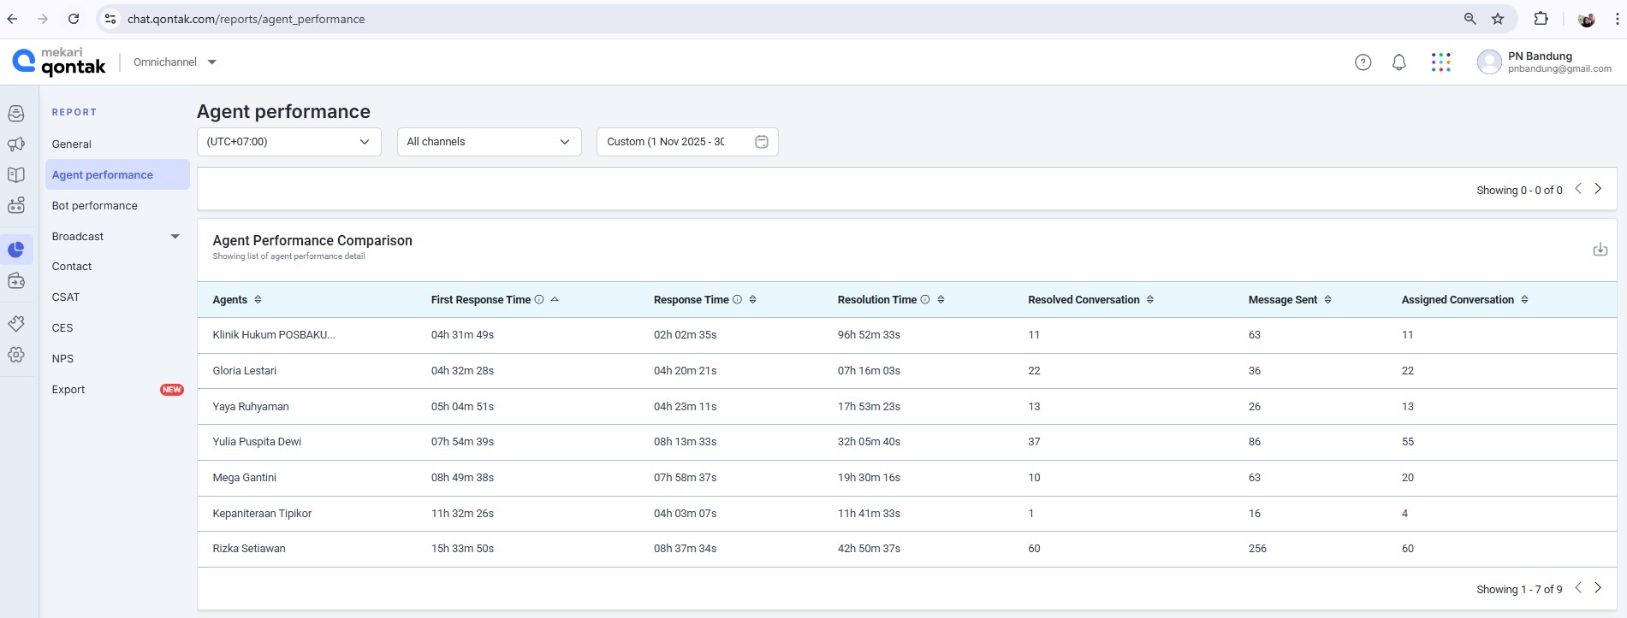This screenshot has height=618, width=1627.
Task: Click the browser address bar URL
Action: (x=246, y=19)
